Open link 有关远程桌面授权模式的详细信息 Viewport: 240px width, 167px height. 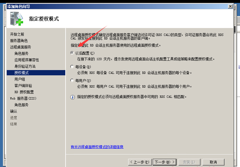click(97, 147)
